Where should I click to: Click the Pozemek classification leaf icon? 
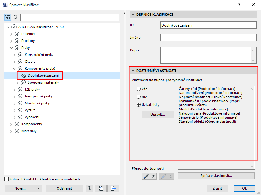click(x=17, y=34)
